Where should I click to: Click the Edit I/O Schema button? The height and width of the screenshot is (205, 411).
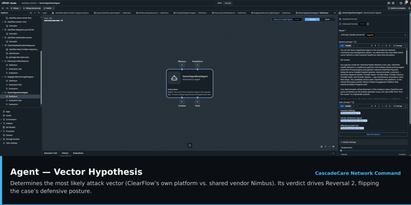click(373, 134)
